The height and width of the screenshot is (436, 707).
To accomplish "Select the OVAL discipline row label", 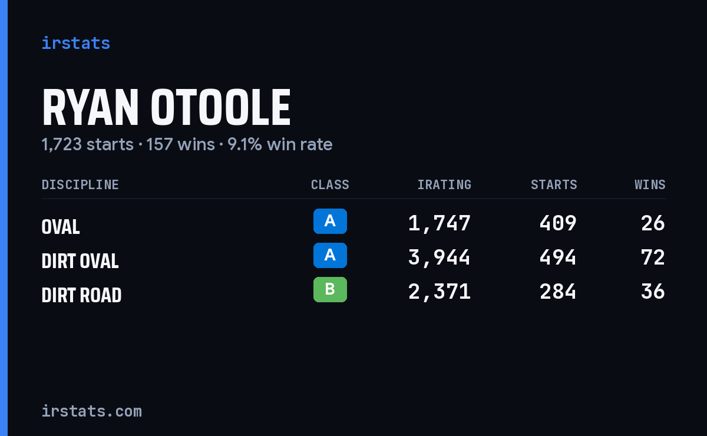I will (x=61, y=227).
